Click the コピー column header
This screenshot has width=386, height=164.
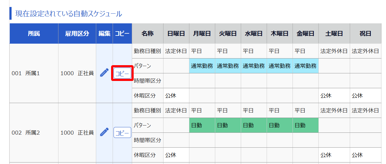122,34
